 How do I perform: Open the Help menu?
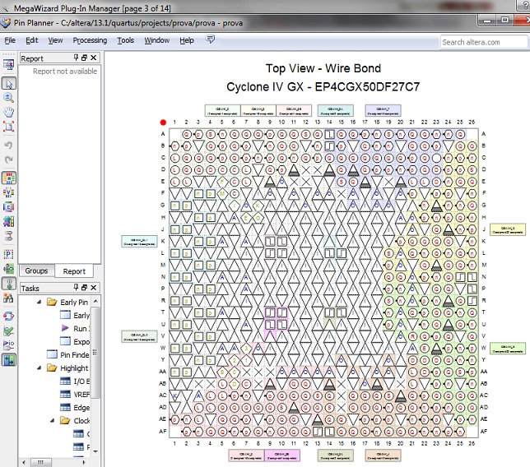pos(187,40)
